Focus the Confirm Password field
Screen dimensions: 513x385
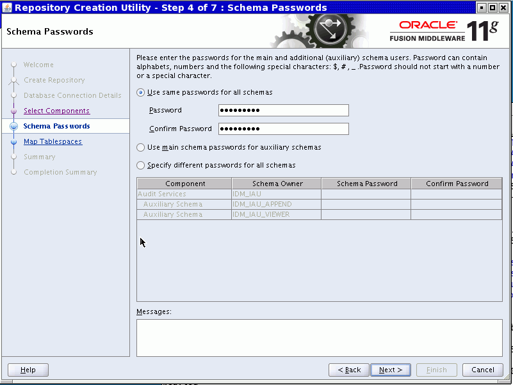pyautogui.click(x=284, y=129)
